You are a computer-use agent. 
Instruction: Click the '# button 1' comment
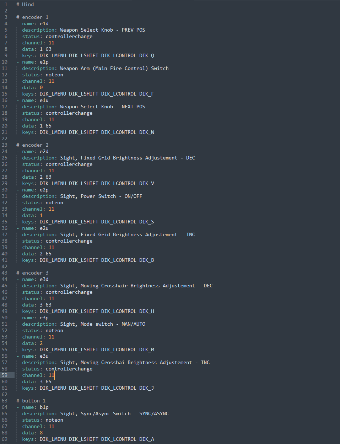tap(31, 401)
